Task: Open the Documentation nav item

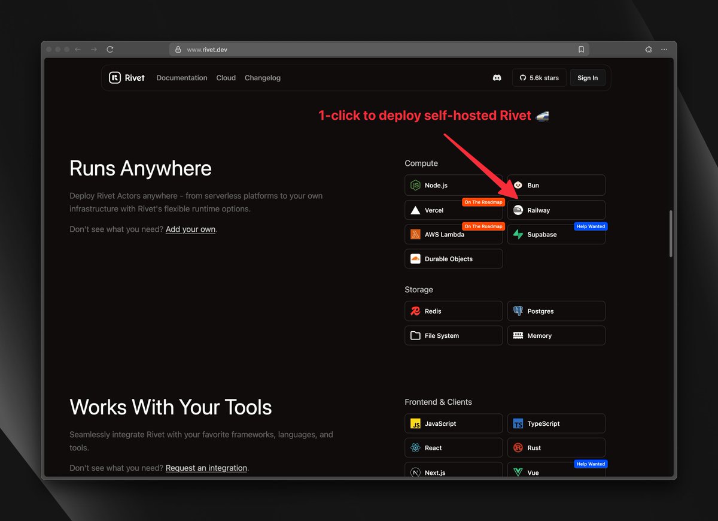Action: coord(182,78)
